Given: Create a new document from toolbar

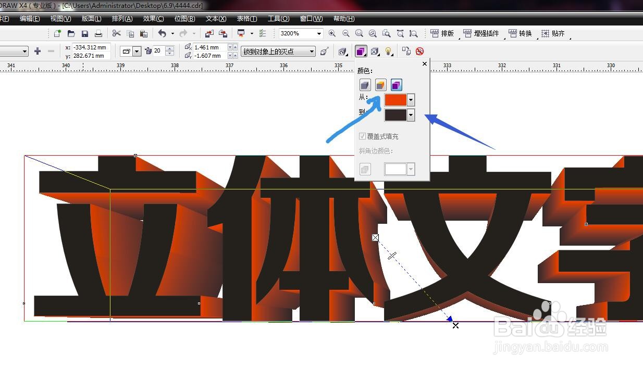Looking at the screenshot, I should [x=57, y=33].
